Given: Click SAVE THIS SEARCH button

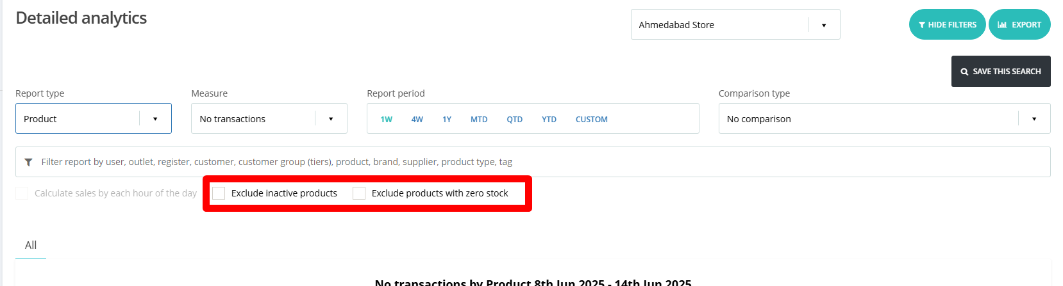Looking at the screenshot, I should tap(1001, 72).
